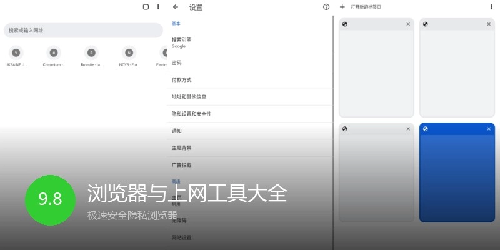The width and height of the screenshot is (500, 250).
Task: Open the UKRAINE shortcut icon
Action: 16,52
